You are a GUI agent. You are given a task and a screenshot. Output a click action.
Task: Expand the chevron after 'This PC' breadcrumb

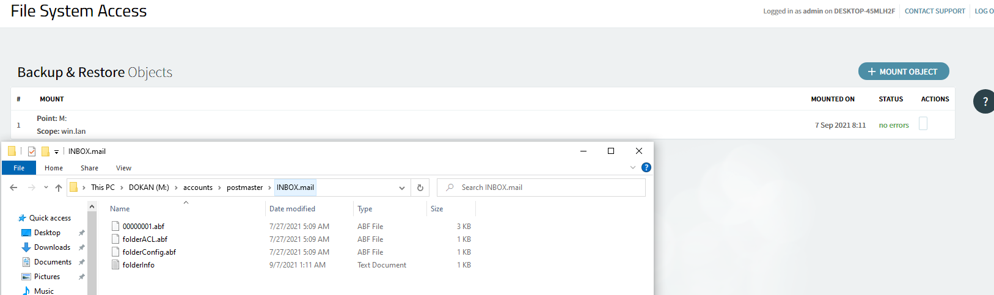click(122, 188)
